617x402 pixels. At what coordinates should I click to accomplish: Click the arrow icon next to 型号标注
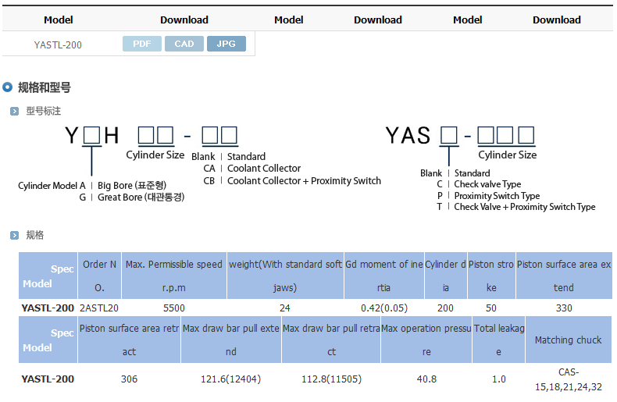(x=15, y=112)
